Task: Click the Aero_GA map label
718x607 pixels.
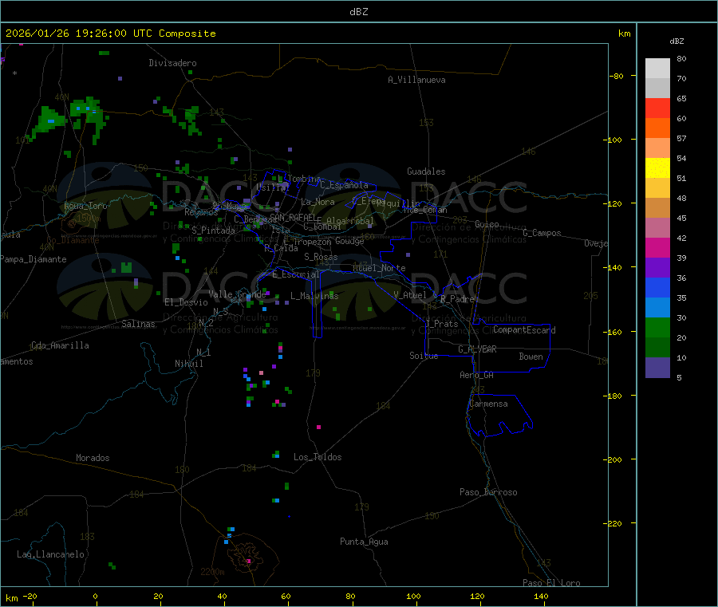Action: click(477, 375)
